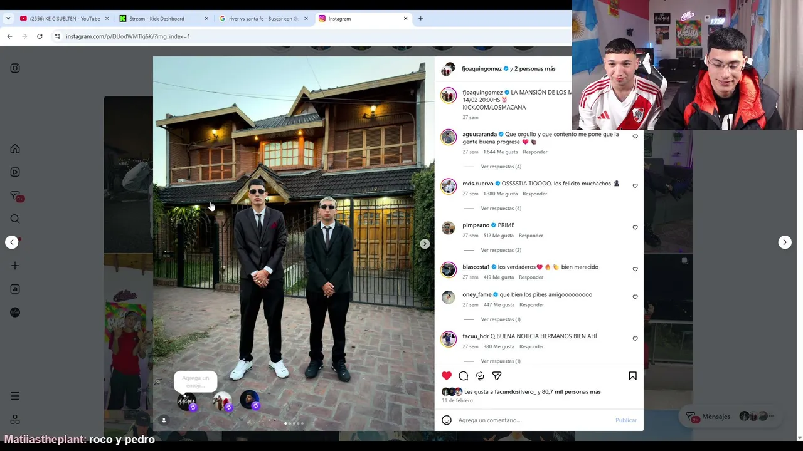Save the post with the bookmark icon
Viewport: 803px width, 451px height.
632,376
